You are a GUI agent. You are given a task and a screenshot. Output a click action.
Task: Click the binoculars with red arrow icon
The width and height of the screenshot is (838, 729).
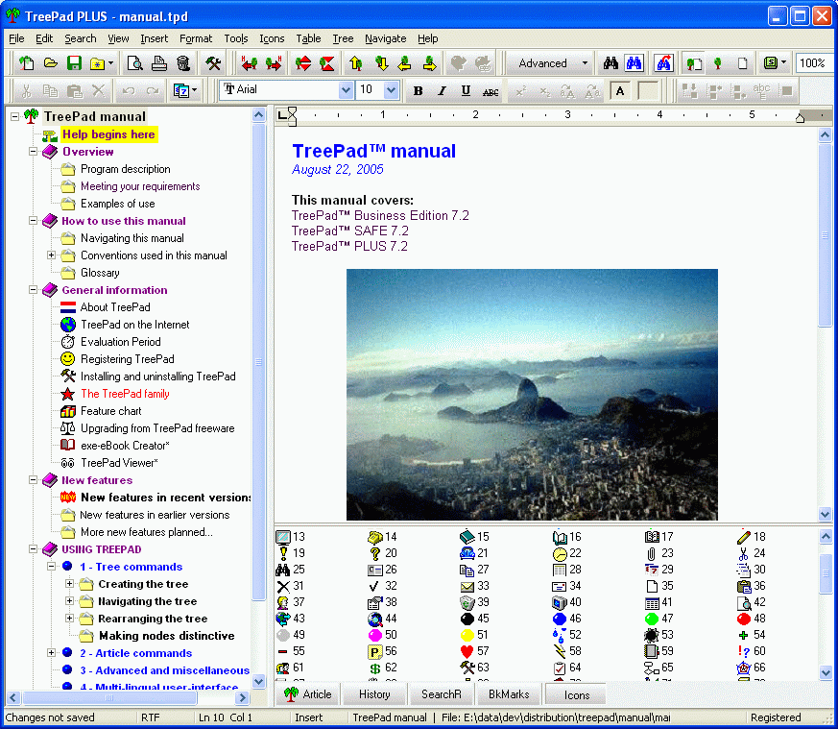[x=663, y=63]
